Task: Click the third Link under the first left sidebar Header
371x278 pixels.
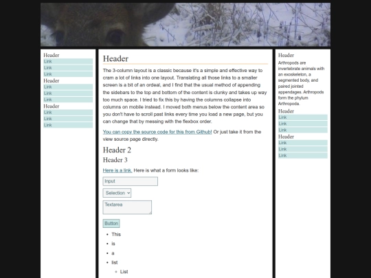Action: pos(68,74)
